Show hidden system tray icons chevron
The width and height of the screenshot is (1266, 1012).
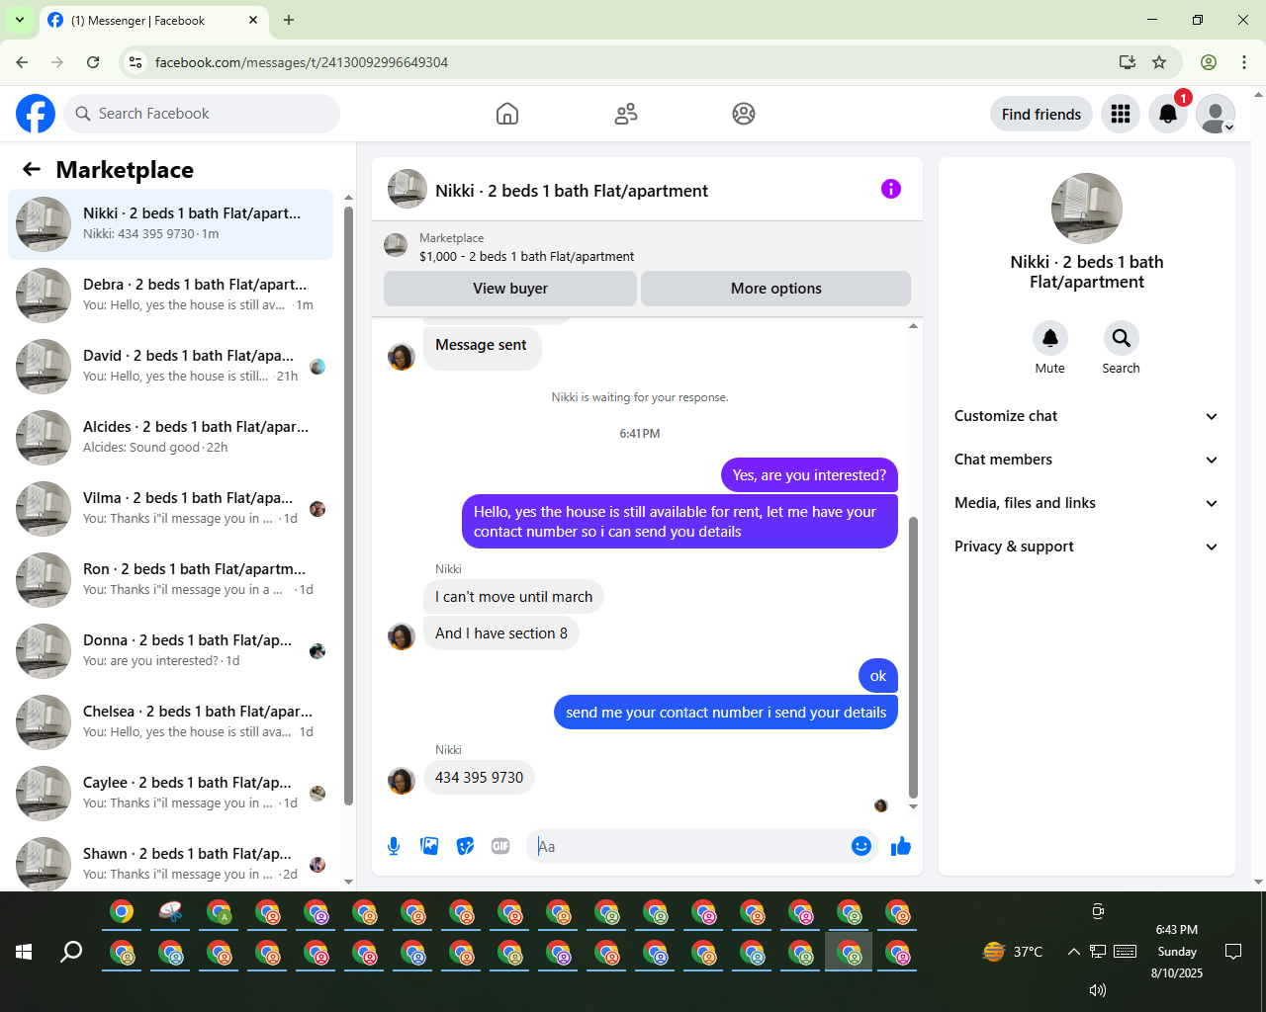tap(1073, 952)
